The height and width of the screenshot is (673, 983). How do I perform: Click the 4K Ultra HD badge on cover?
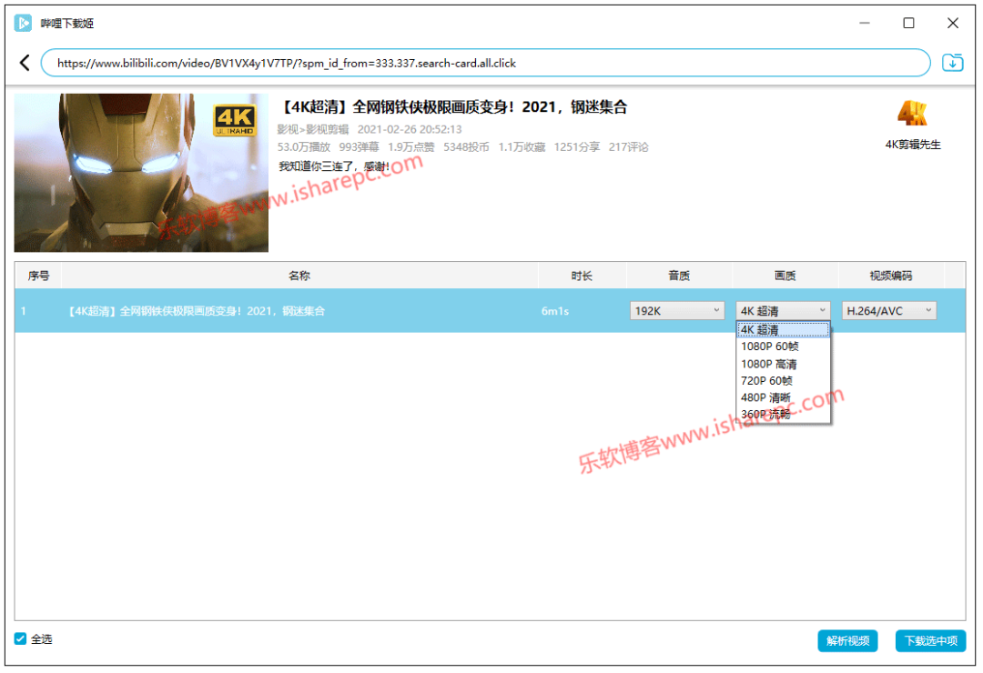click(x=235, y=120)
